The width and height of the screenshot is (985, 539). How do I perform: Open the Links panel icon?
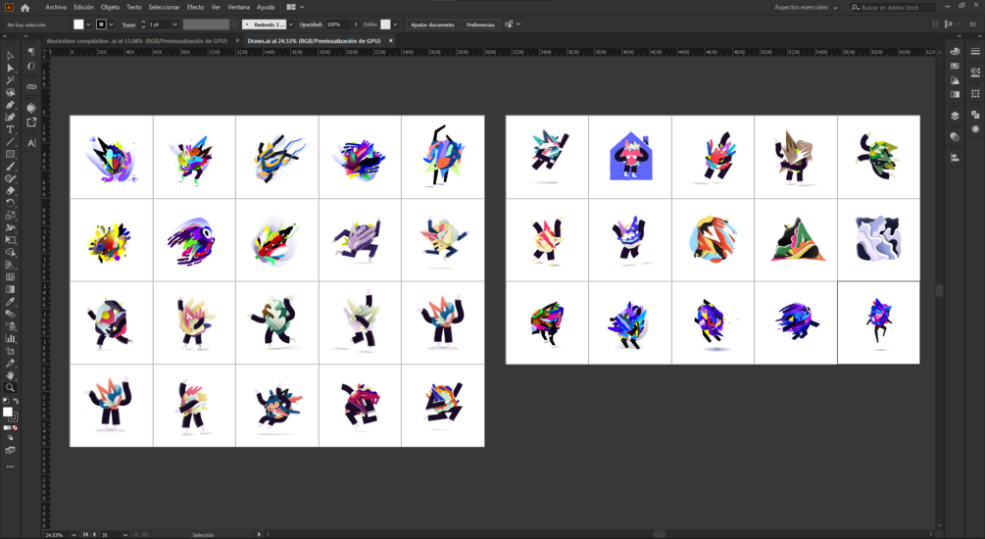pyautogui.click(x=30, y=86)
